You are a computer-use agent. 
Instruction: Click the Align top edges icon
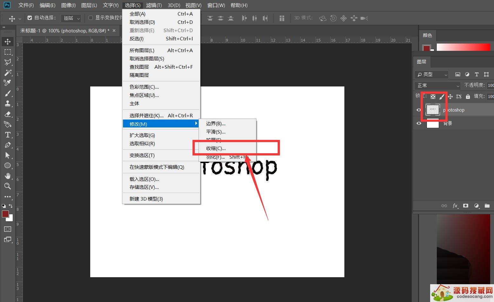point(210,18)
